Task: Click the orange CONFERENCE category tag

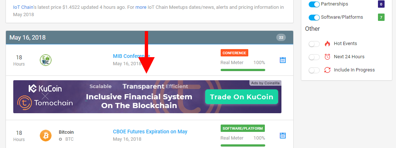Action: pyautogui.click(x=234, y=53)
